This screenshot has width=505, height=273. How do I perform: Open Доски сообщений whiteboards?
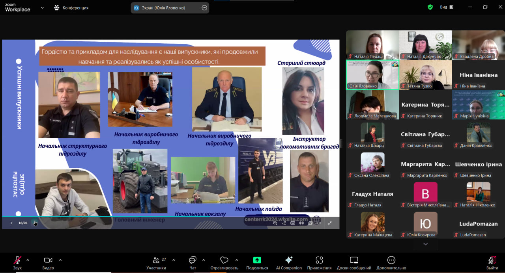pos(354,263)
